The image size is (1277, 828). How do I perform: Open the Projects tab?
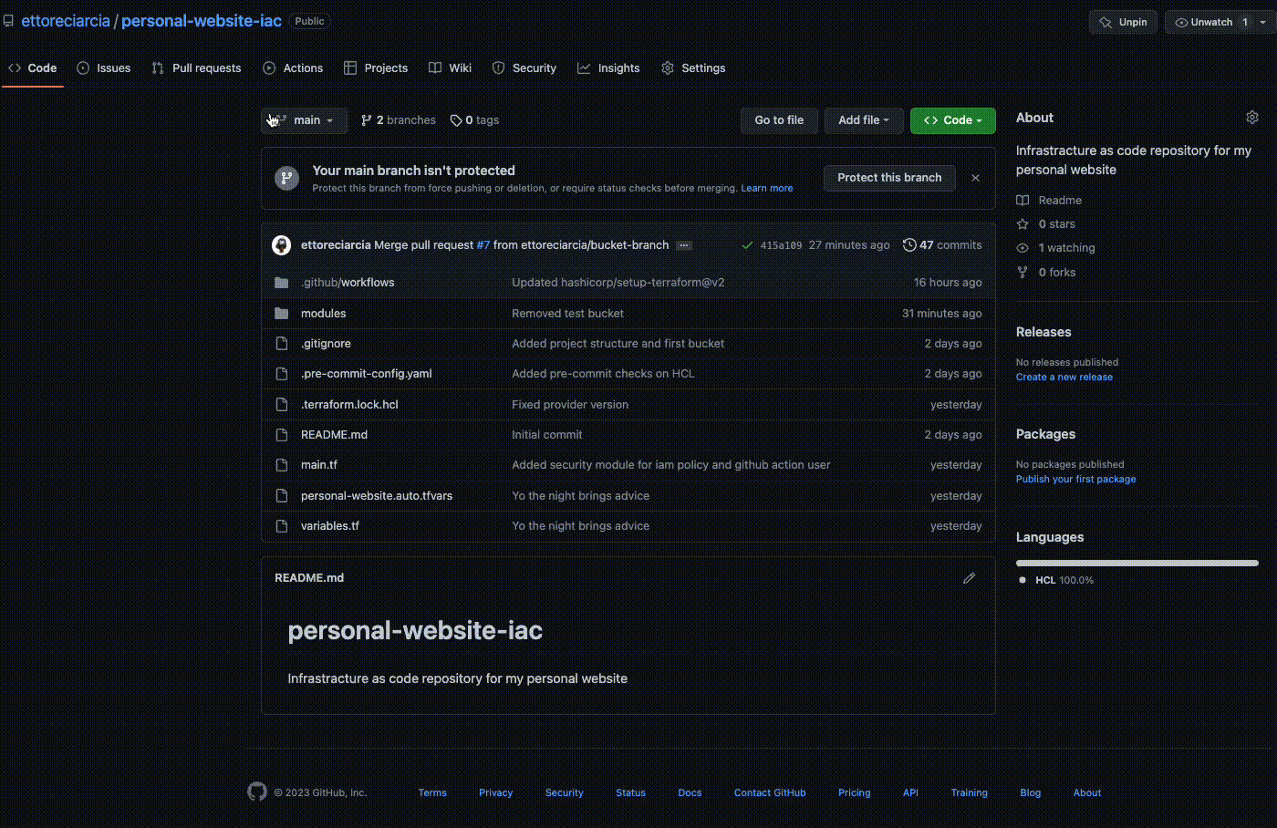click(376, 68)
